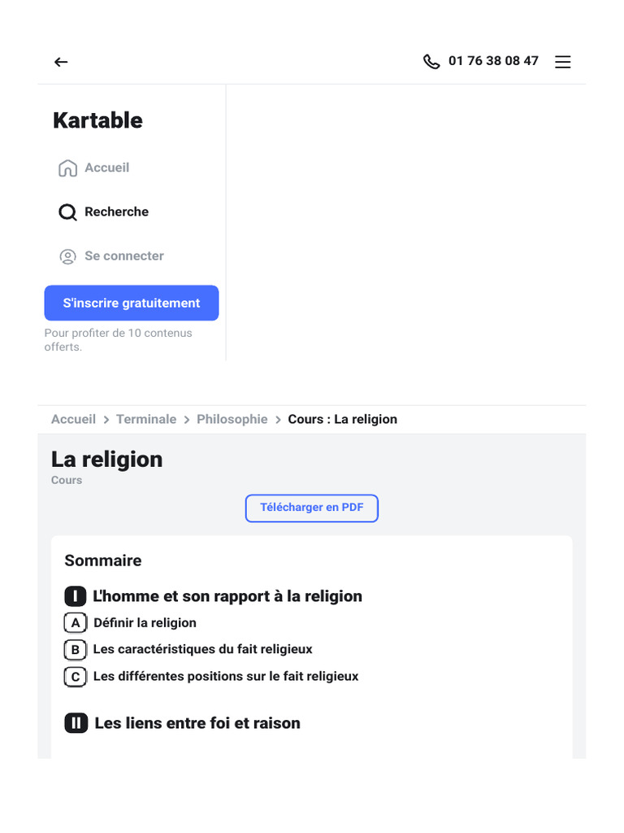Click the back arrow icon
624x833 pixels.
(61, 62)
